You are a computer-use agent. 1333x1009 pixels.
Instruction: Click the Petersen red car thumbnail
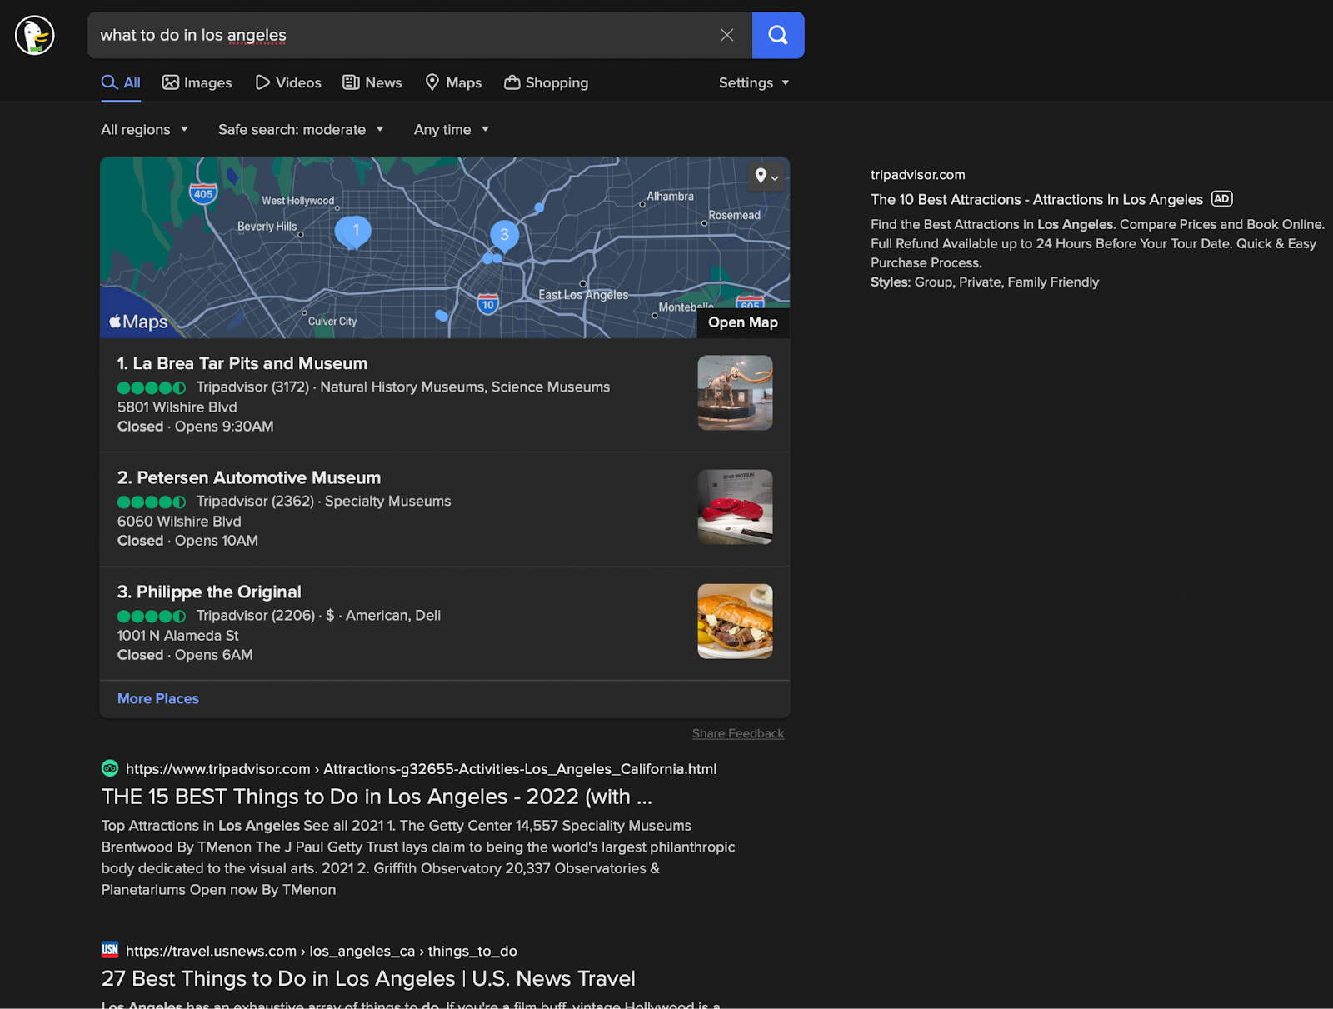735,507
